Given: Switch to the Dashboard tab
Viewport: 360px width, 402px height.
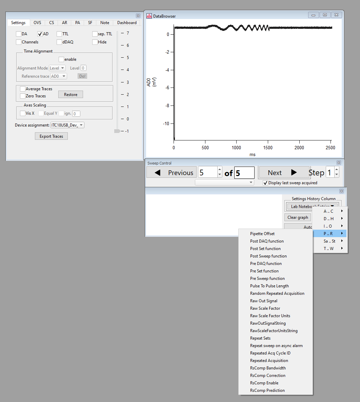Looking at the screenshot, I should point(127,23).
